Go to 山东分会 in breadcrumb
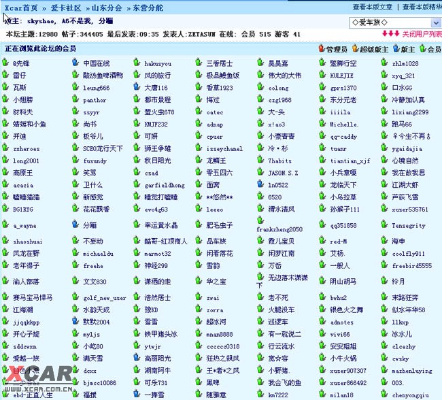The image size is (442, 400). (x=107, y=8)
